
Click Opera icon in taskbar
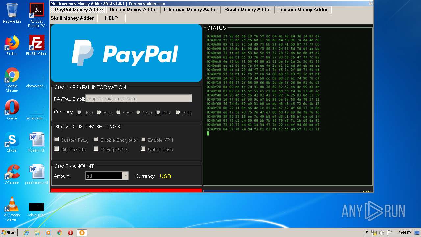coord(70,233)
